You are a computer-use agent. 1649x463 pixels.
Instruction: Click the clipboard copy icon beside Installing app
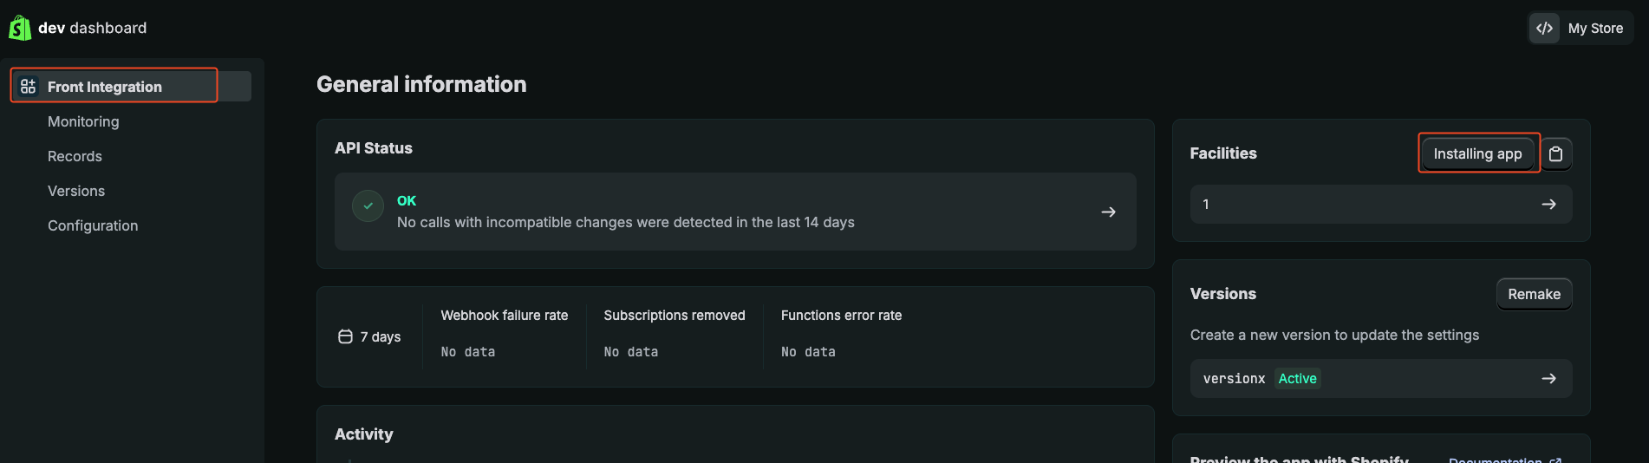pos(1556,153)
